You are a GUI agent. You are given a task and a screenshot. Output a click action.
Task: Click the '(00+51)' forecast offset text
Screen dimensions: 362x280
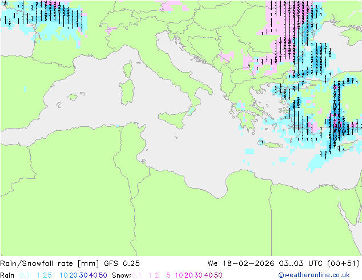pyautogui.click(x=344, y=263)
